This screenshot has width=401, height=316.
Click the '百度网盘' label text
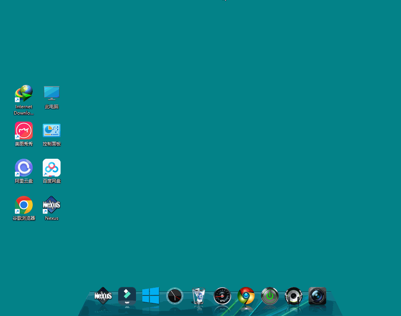coord(52,181)
